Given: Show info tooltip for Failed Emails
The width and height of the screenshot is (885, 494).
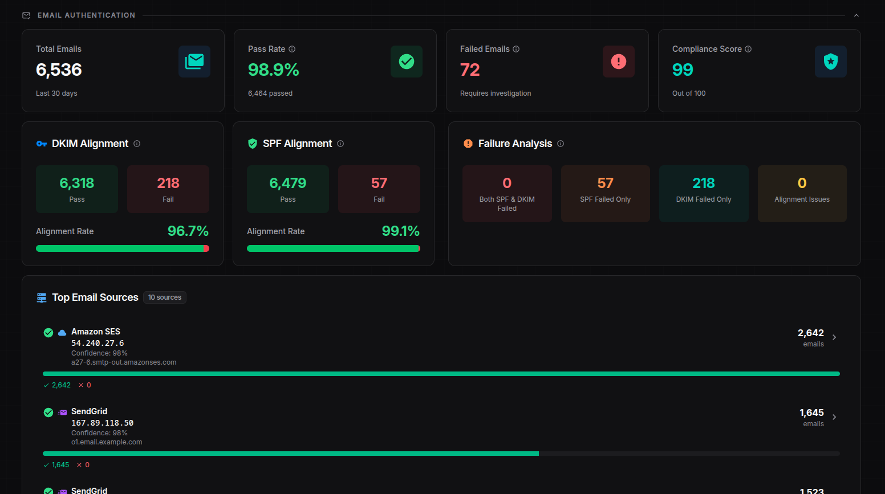Looking at the screenshot, I should (x=516, y=49).
